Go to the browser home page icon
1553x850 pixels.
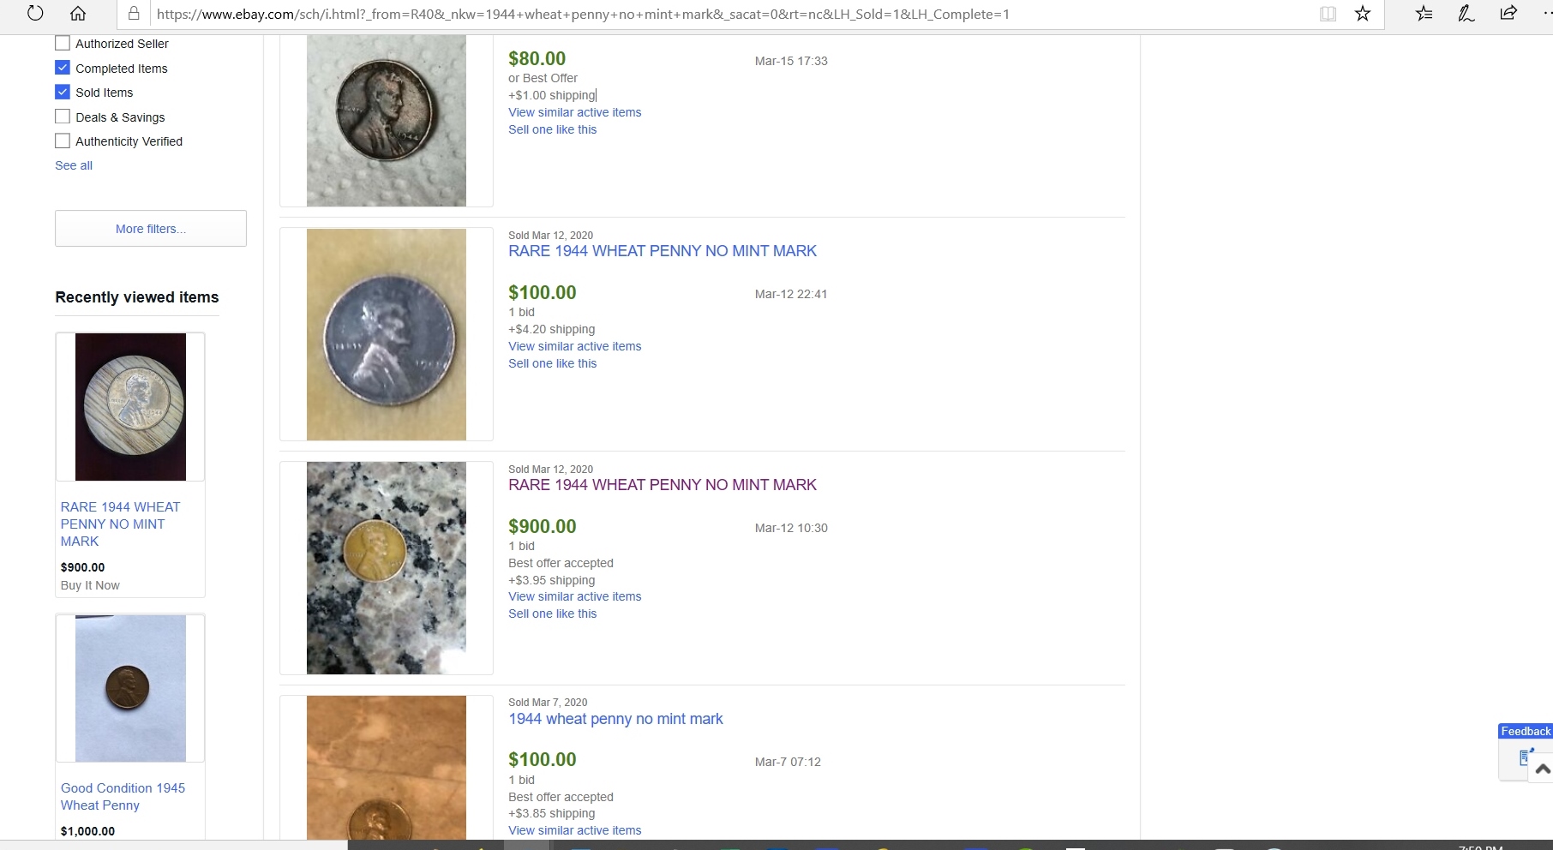[x=78, y=13]
